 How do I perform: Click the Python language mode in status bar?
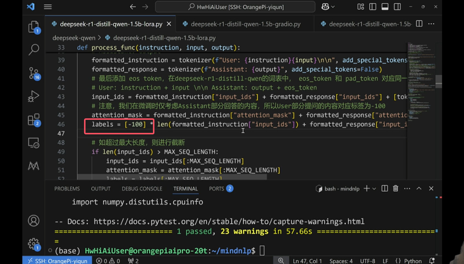[409, 261]
